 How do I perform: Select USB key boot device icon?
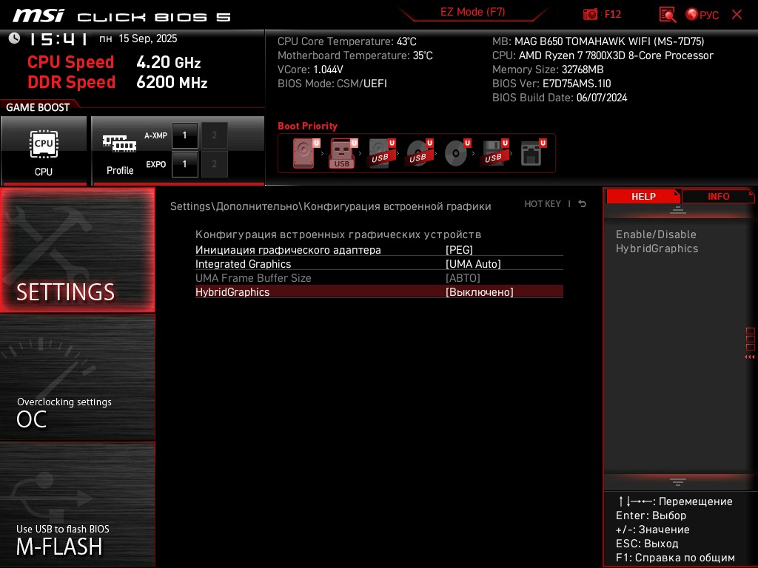click(x=343, y=153)
